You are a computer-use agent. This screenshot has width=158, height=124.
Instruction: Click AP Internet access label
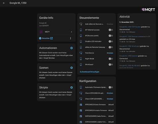(x=92, y=30)
